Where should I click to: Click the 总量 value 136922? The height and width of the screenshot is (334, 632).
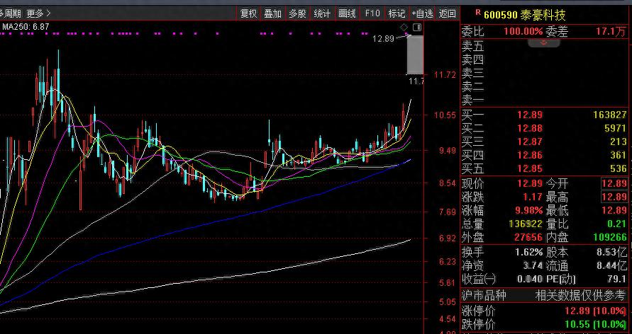pos(526,224)
